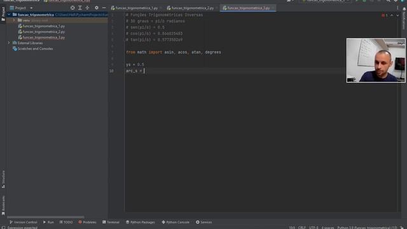Expand the venv folder

tap(14, 20)
